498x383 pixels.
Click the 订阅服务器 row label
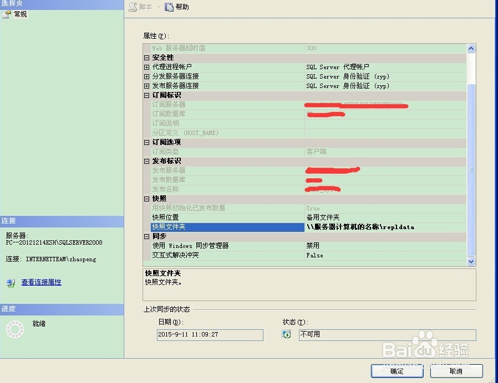click(169, 105)
